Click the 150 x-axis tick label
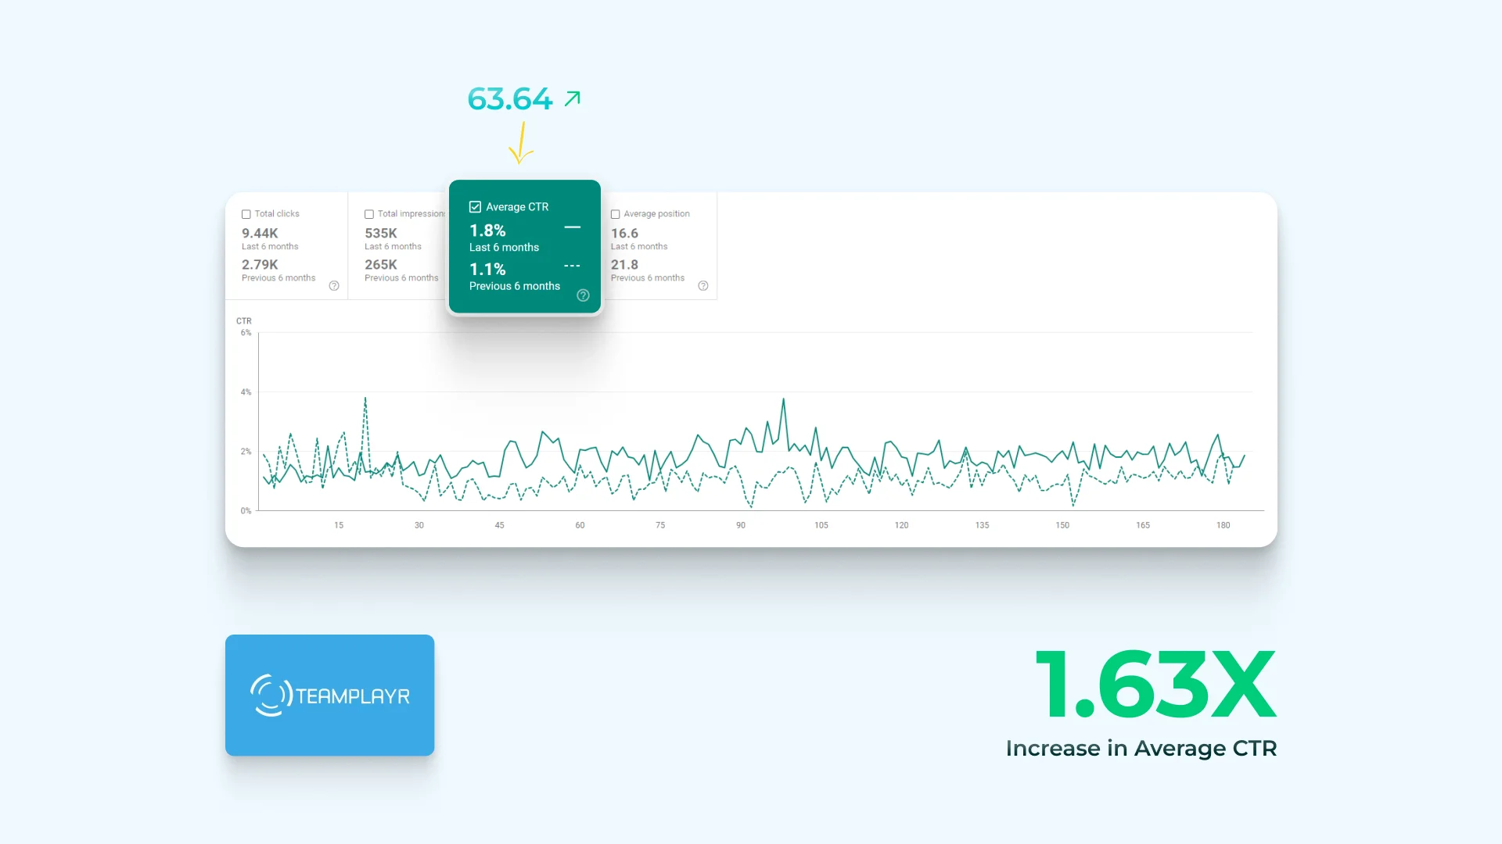 point(1062,525)
